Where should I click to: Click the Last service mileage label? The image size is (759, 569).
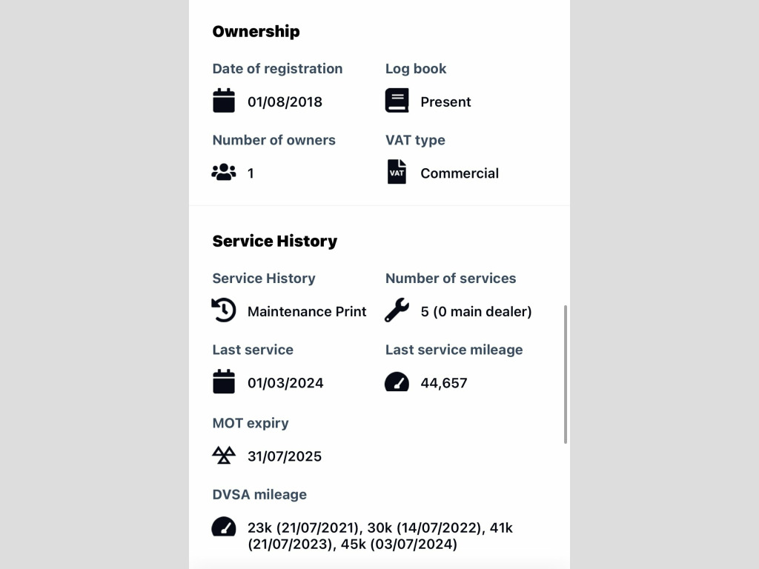tap(454, 350)
